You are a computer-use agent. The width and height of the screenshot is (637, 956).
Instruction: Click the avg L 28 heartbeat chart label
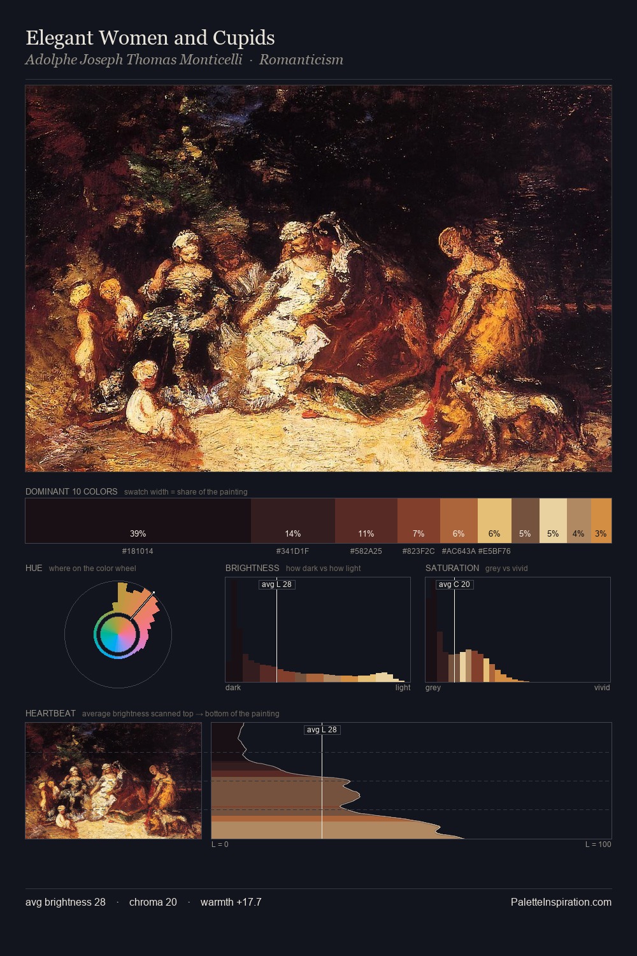pyautogui.click(x=322, y=730)
